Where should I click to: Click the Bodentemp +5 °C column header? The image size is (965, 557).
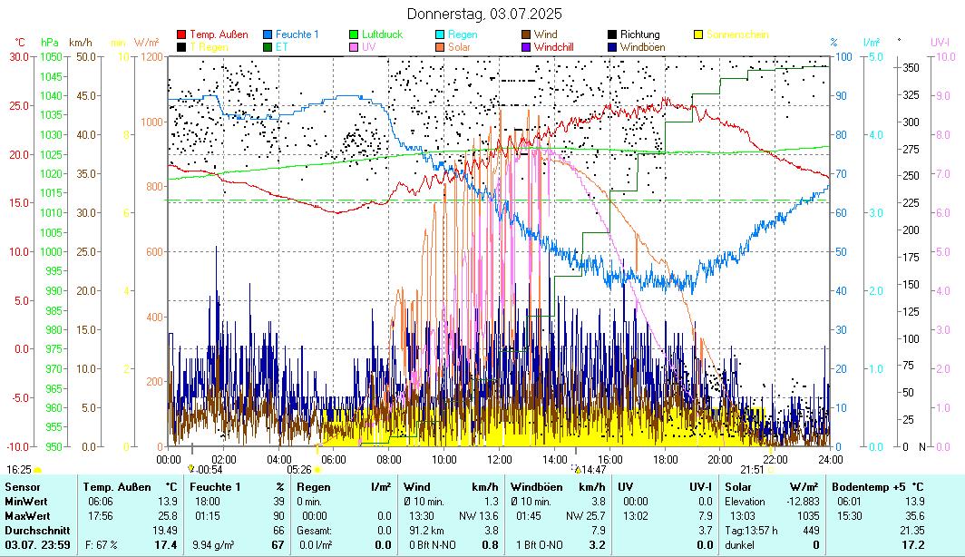[878, 487]
